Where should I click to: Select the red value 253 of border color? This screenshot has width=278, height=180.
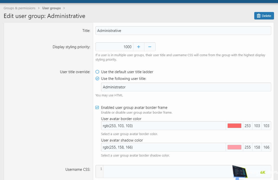coord(248,126)
